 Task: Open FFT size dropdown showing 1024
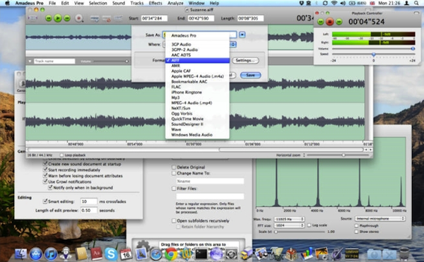(x=289, y=225)
